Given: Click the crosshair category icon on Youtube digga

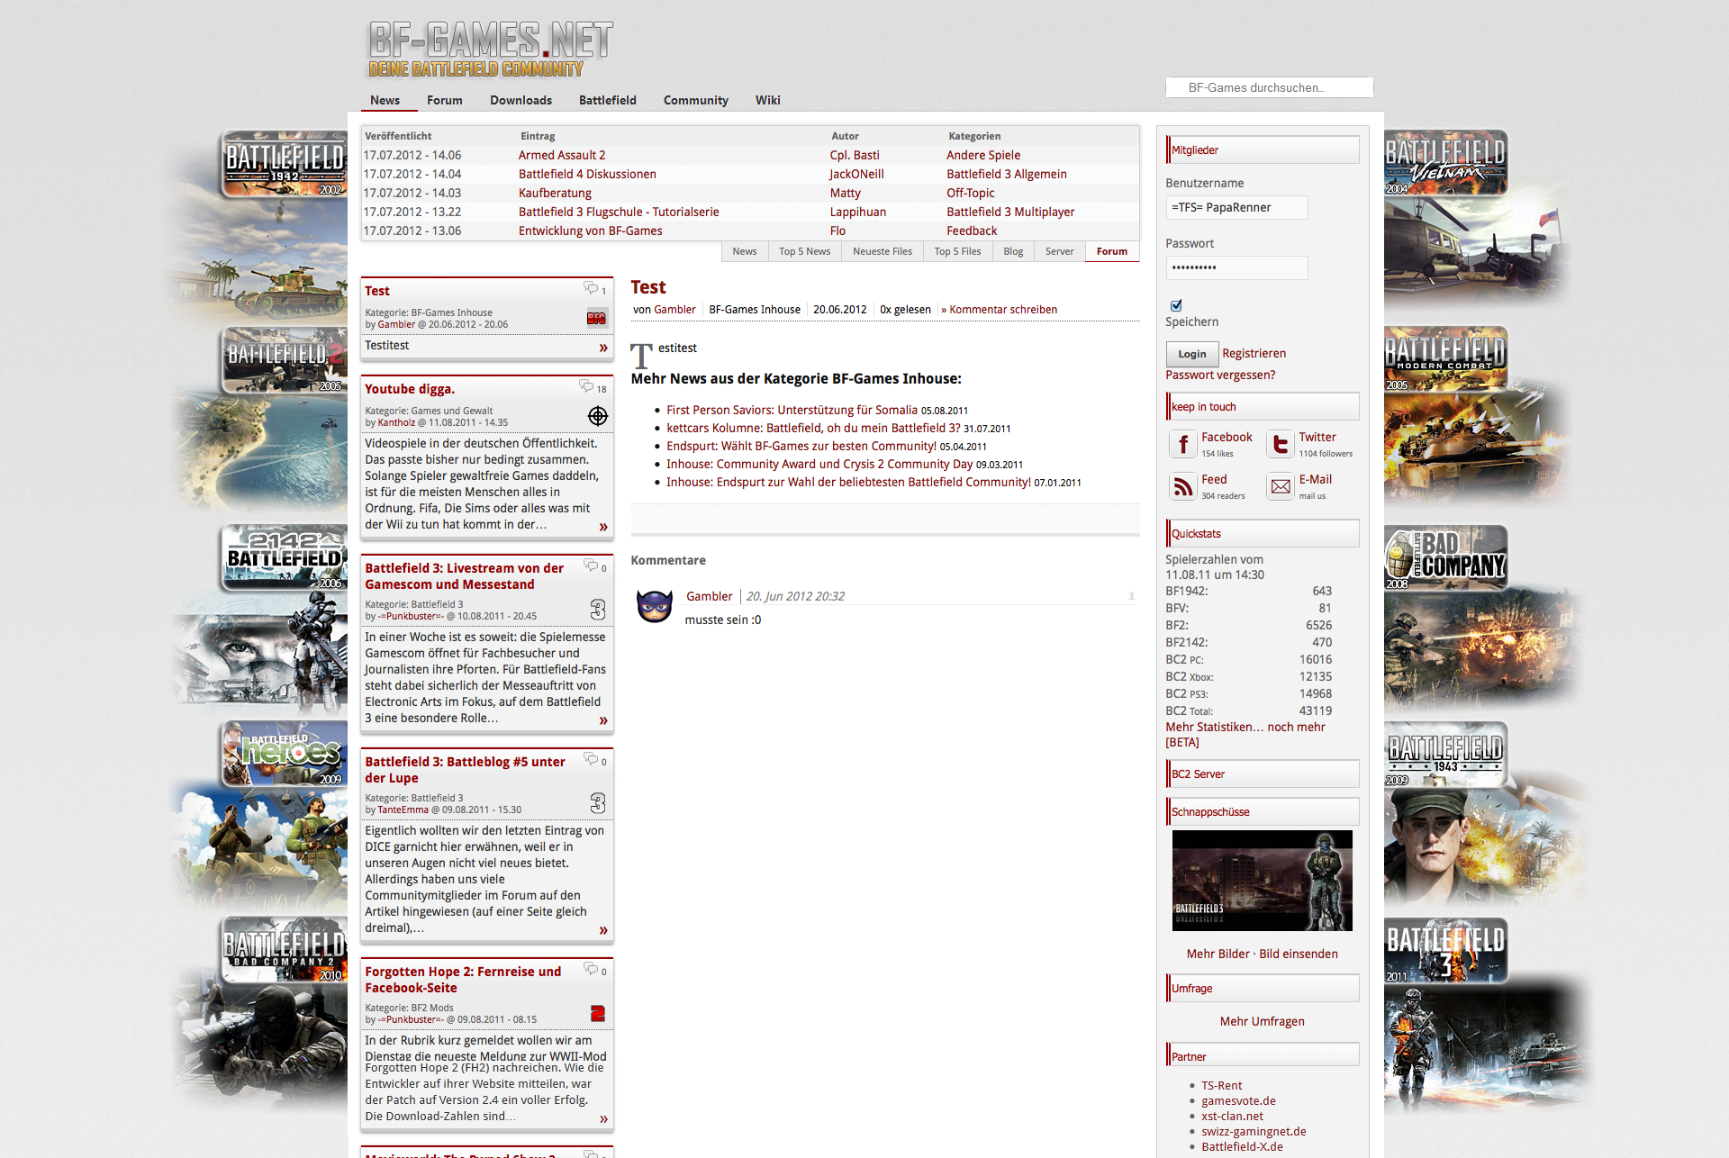Looking at the screenshot, I should 598,415.
